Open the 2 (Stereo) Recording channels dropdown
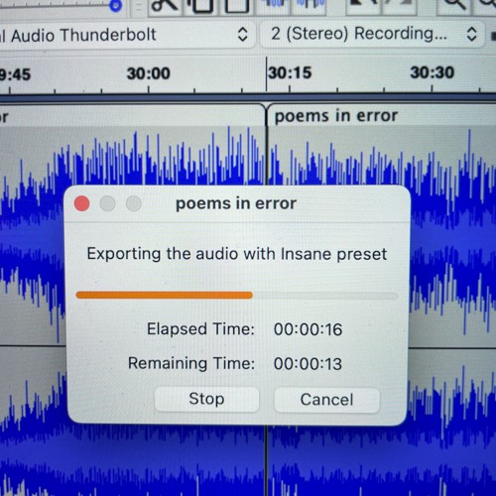496x496 pixels. click(x=372, y=34)
